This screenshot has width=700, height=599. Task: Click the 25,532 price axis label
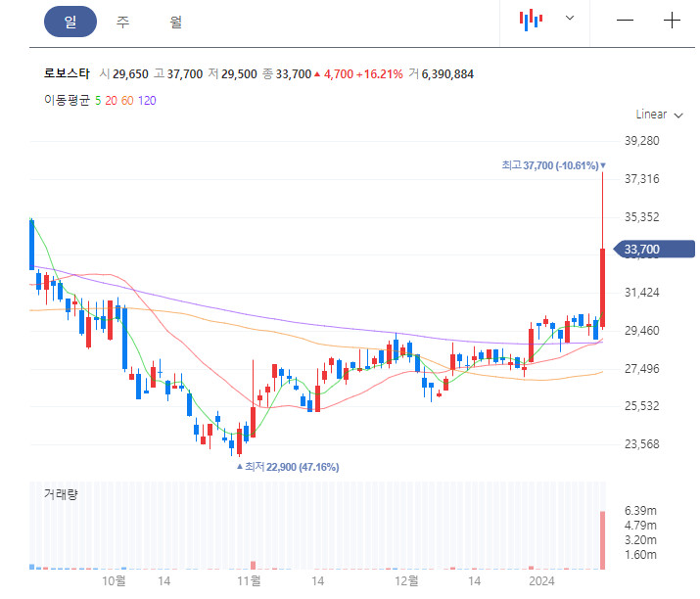pos(642,406)
